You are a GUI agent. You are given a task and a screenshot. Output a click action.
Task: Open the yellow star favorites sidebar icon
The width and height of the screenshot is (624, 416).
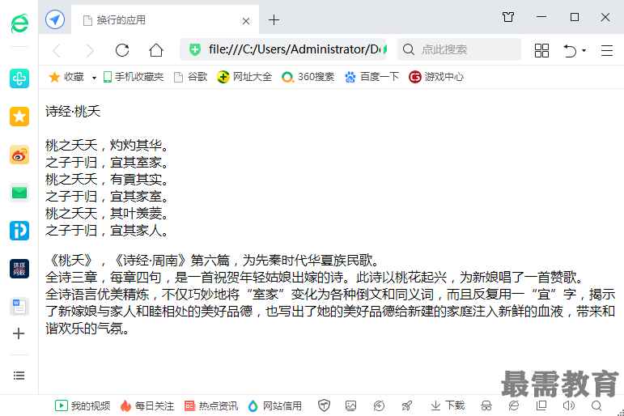pos(19,117)
